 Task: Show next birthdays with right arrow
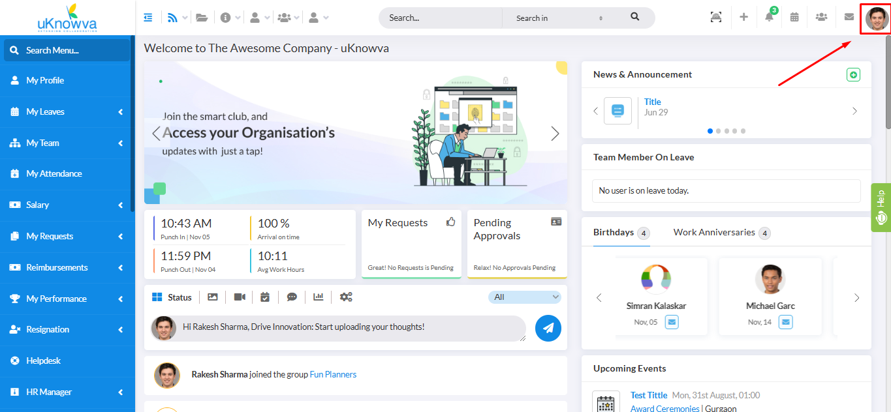[857, 298]
